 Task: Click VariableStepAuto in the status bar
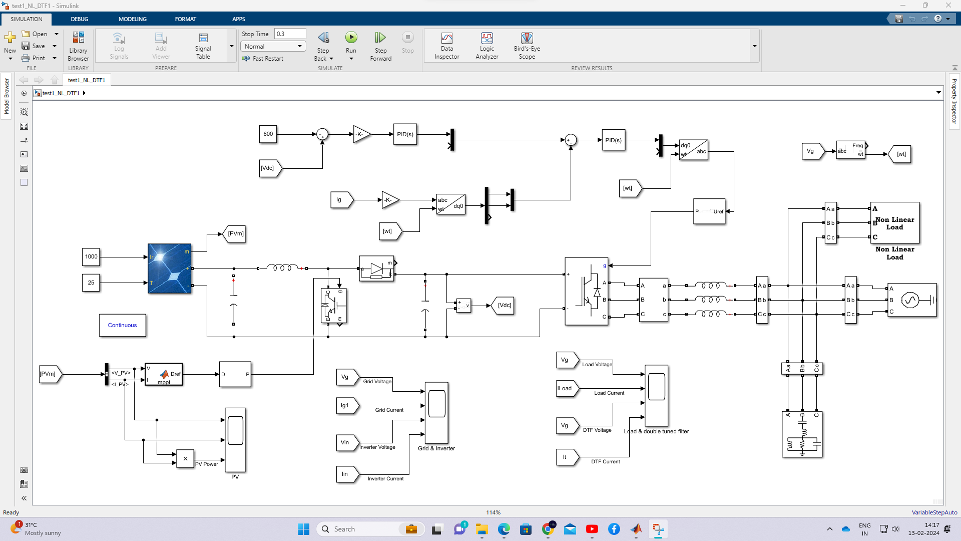click(x=935, y=512)
